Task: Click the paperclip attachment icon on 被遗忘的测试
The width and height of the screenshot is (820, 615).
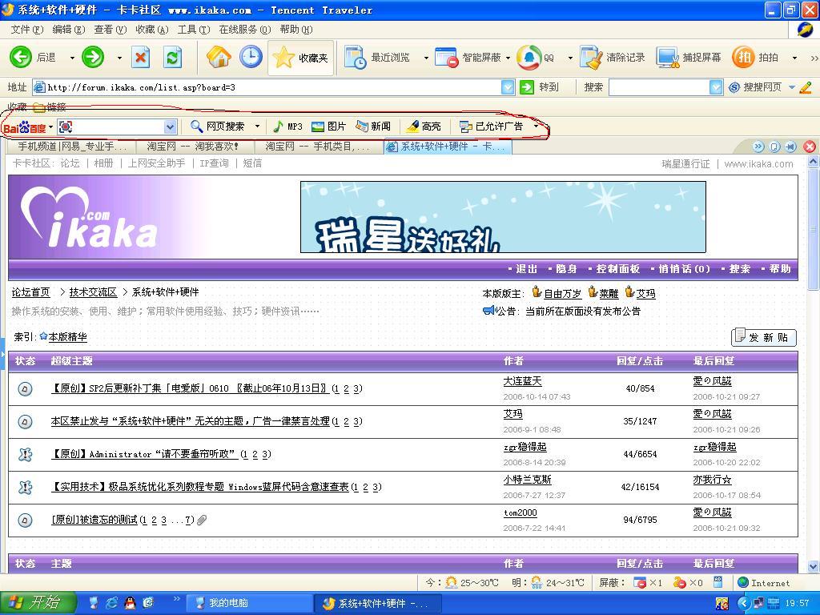Action: (202, 520)
